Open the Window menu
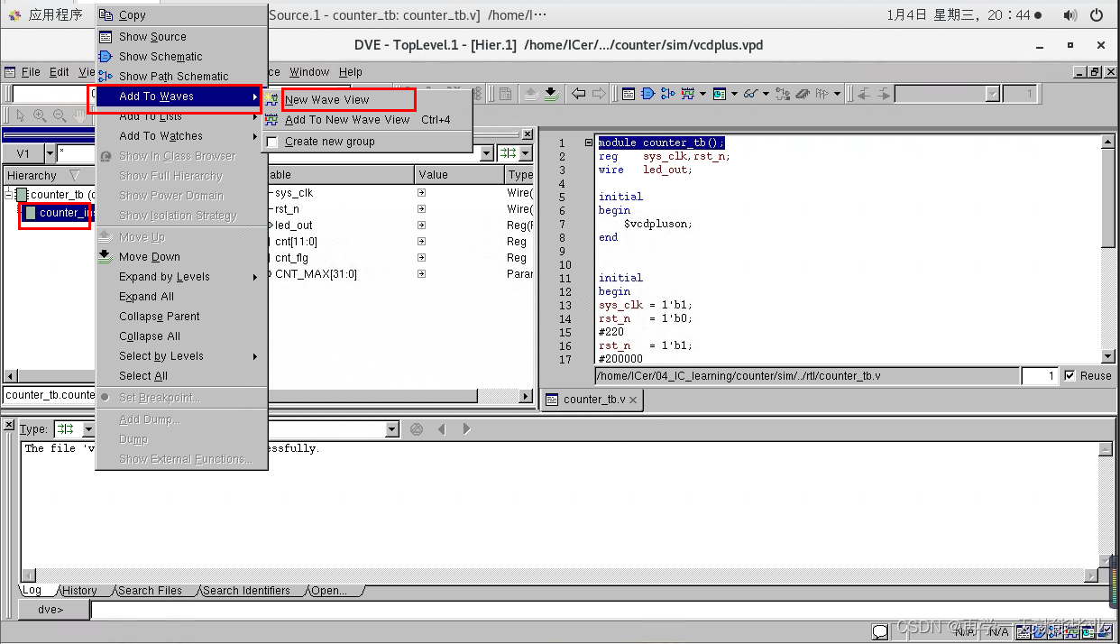Viewport: 1120px width, 644px height. 309,71
